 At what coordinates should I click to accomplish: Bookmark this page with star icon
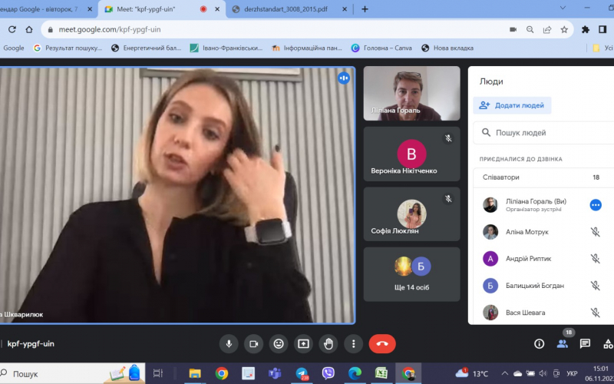(564, 29)
